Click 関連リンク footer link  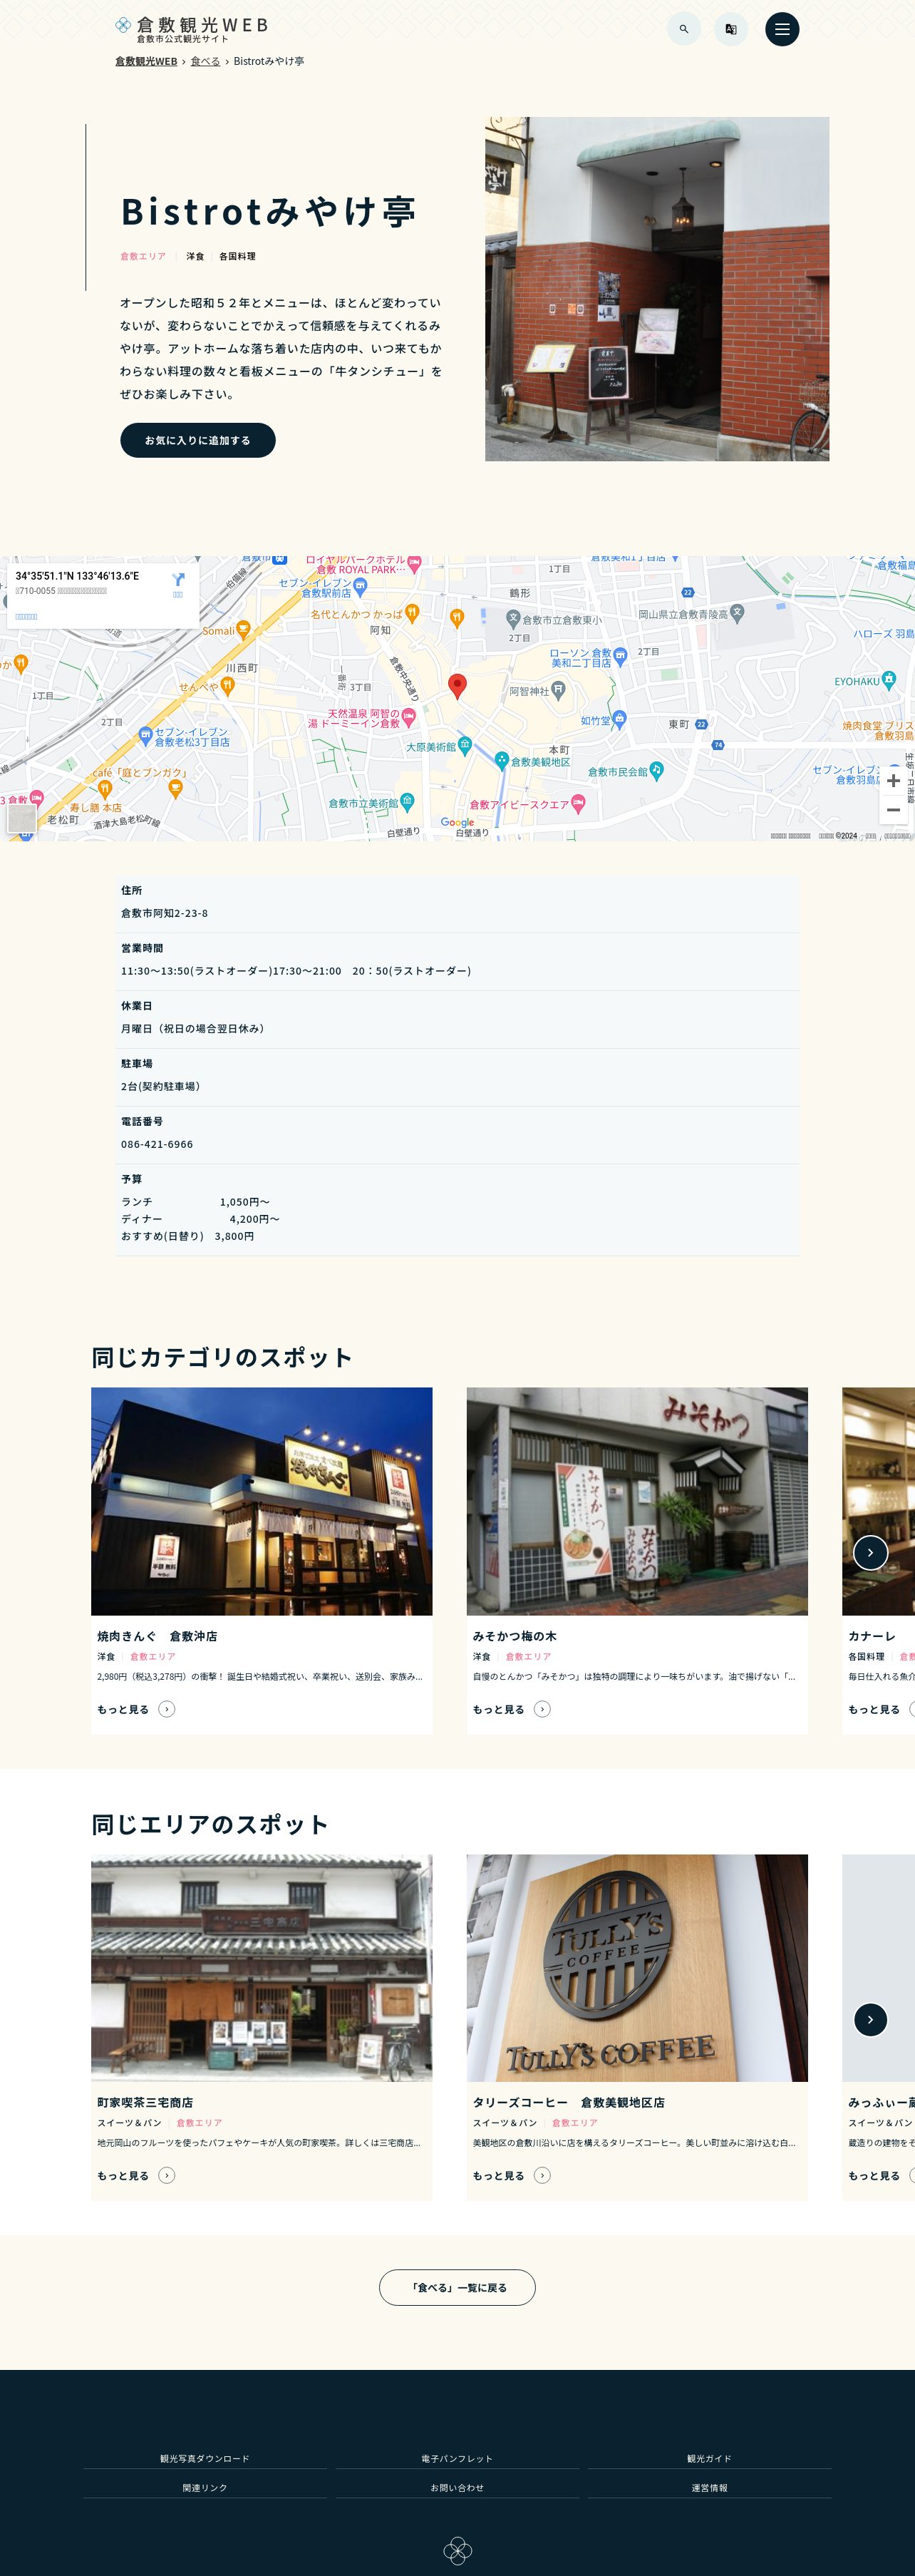[205, 2488]
